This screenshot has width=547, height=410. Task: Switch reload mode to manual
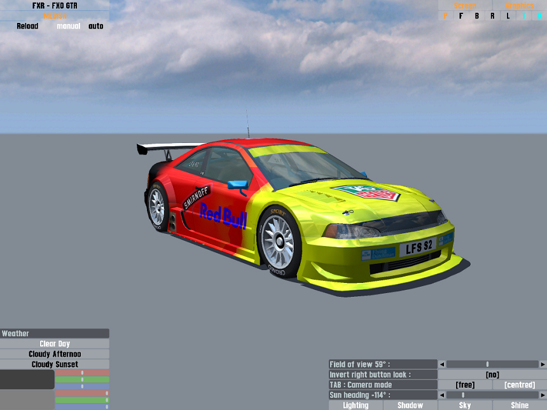(x=69, y=26)
